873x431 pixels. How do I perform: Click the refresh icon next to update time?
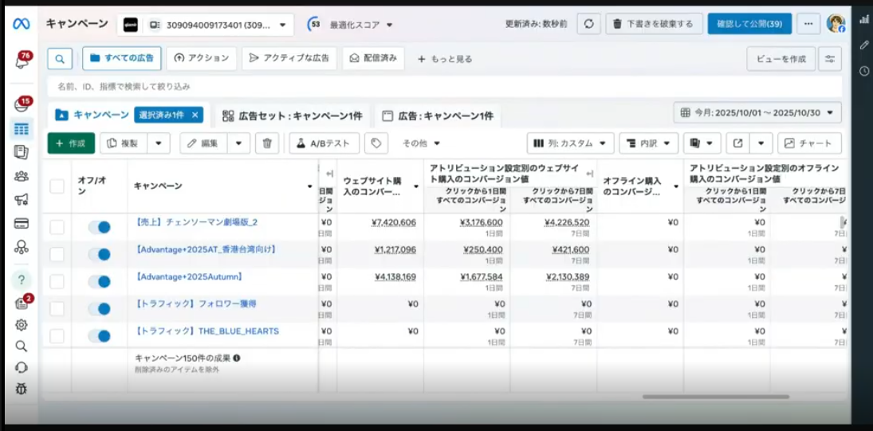coord(588,24)
